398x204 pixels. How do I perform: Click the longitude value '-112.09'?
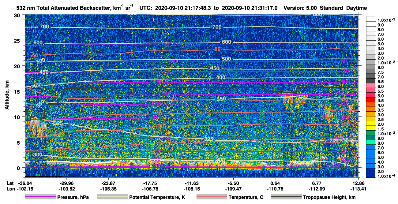coord(317,188)
